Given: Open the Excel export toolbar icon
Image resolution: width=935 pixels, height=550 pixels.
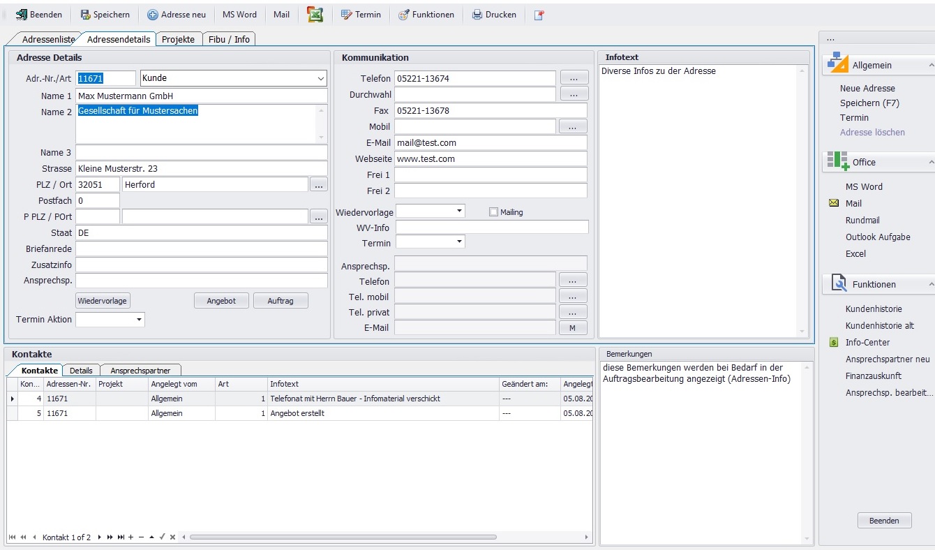Looking at the screenshot, I should (x=315, y=15).
